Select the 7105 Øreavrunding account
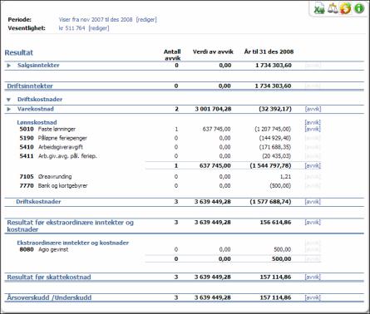Viewport: 370px width, 314px height. pos(46,177)
